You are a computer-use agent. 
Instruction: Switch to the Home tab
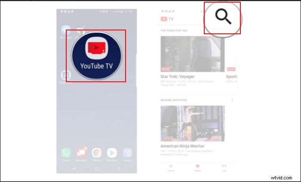[x=197, y=168]
